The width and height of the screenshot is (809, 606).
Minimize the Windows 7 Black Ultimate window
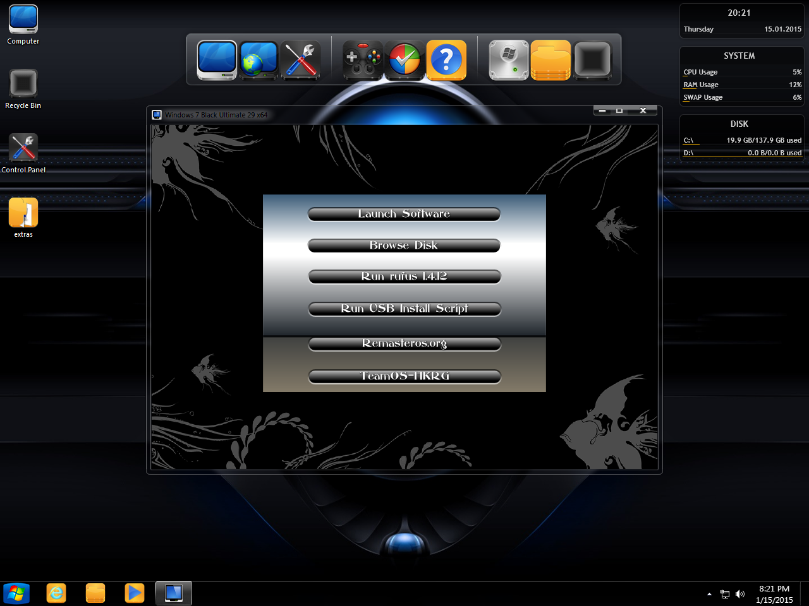click(603, 110)
